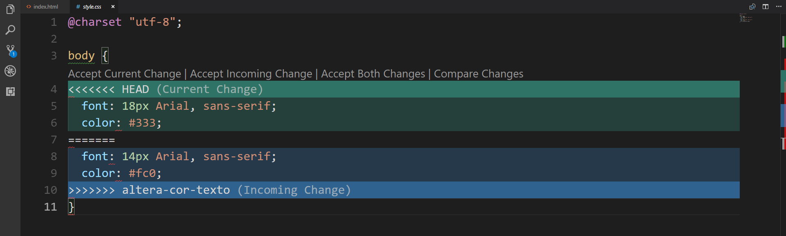Click the code minimap preview
This screenshot has width=786, height=236.
click(746, 18)
